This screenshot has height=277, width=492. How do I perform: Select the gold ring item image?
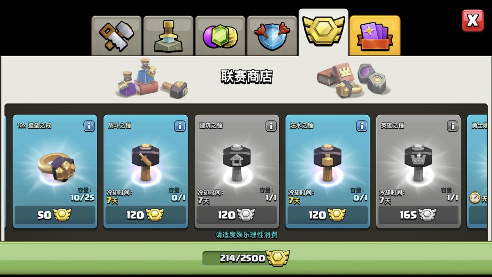[x=57, y=167]
